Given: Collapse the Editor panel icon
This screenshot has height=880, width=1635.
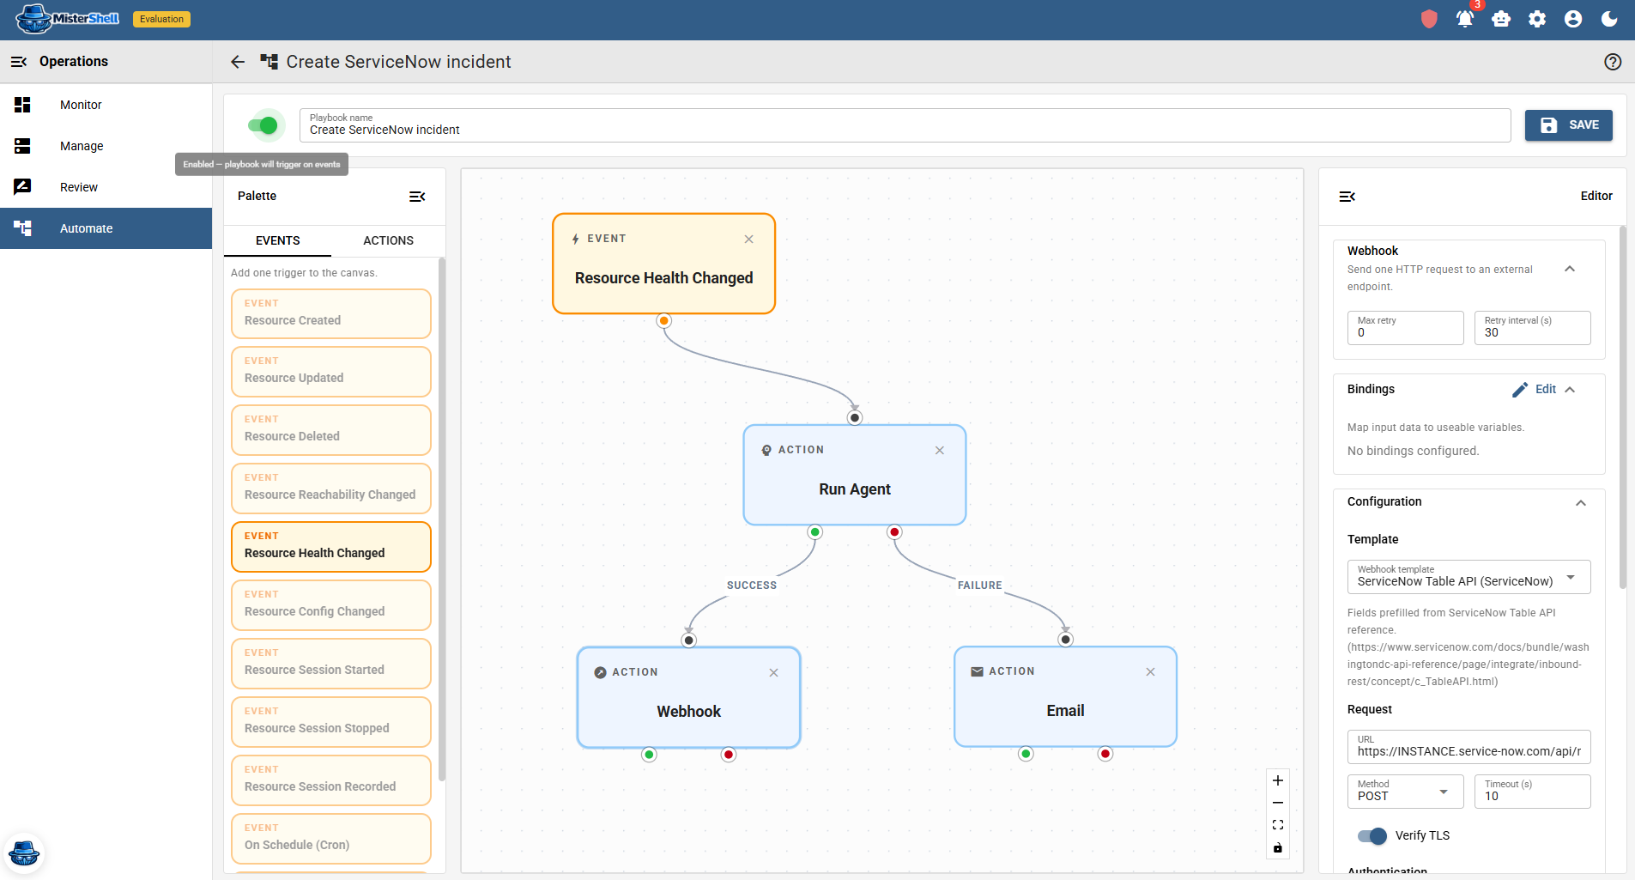Looking at the screenshot, I should [1347, 197].
